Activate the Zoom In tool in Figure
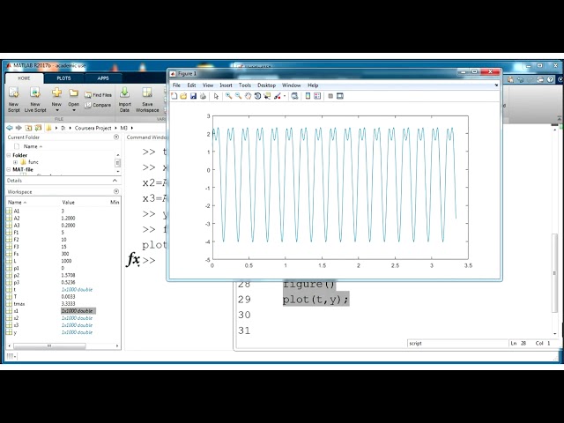This screenshot has height=423, width=564. [228, 96]
